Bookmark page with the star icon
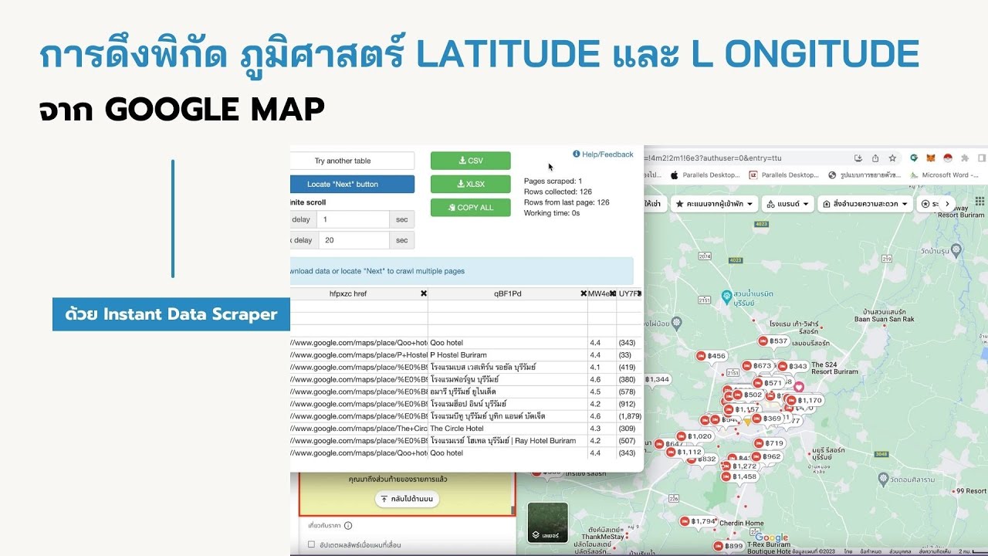Screen dimensions: 988x556 coord(892,158)
